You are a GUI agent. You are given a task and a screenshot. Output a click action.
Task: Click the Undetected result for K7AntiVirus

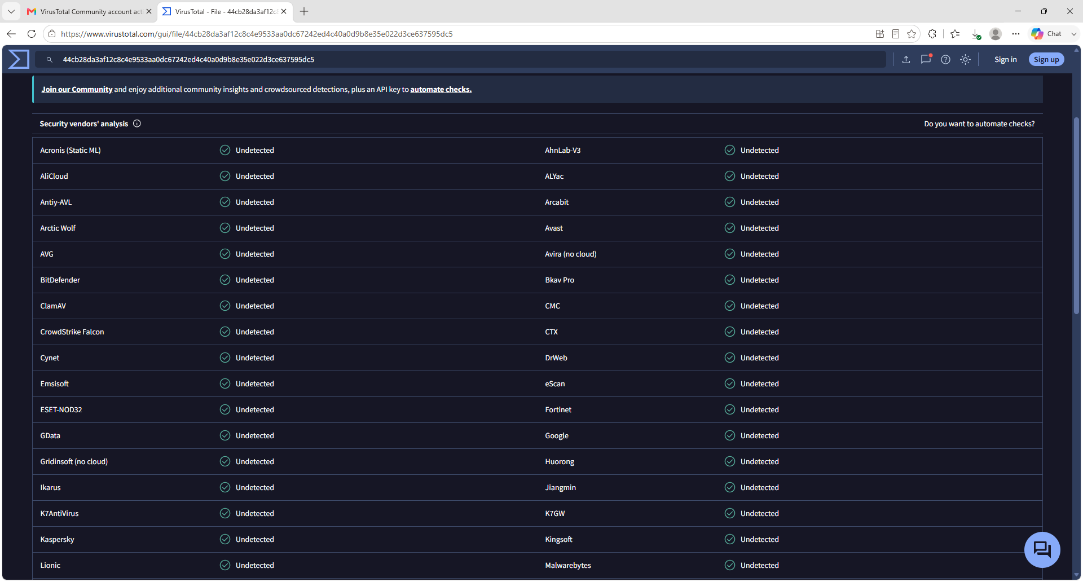254,513
